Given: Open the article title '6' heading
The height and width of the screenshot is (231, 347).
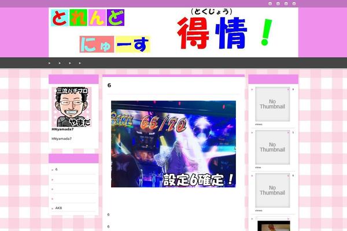Looking at the screenshot, I should click(x=109, y=85).
